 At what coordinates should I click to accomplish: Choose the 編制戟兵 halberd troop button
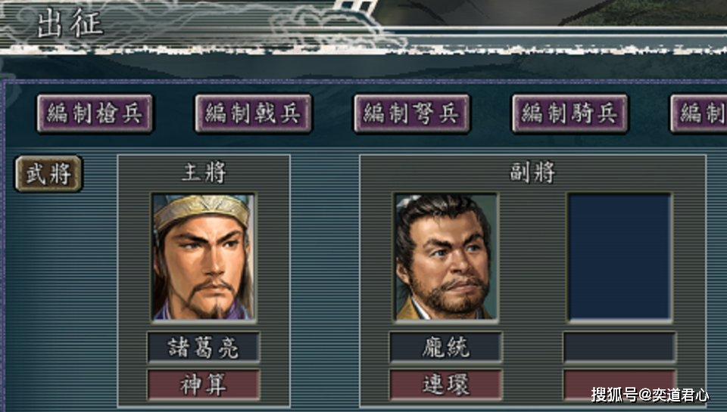253,113
